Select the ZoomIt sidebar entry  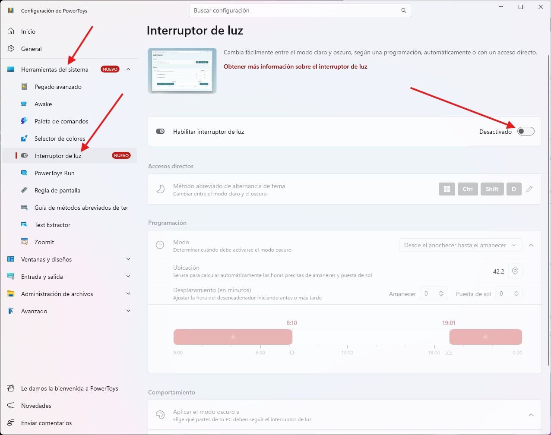click(x=69, y=242)
